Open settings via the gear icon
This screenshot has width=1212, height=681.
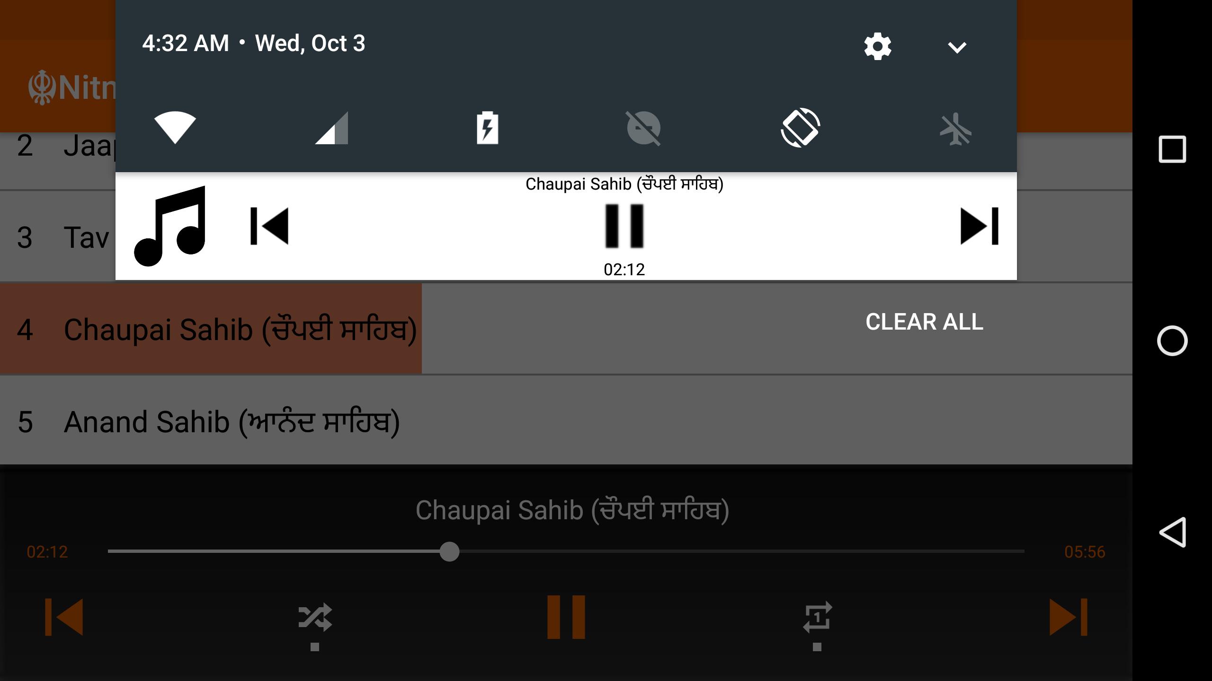click(877, 46)
